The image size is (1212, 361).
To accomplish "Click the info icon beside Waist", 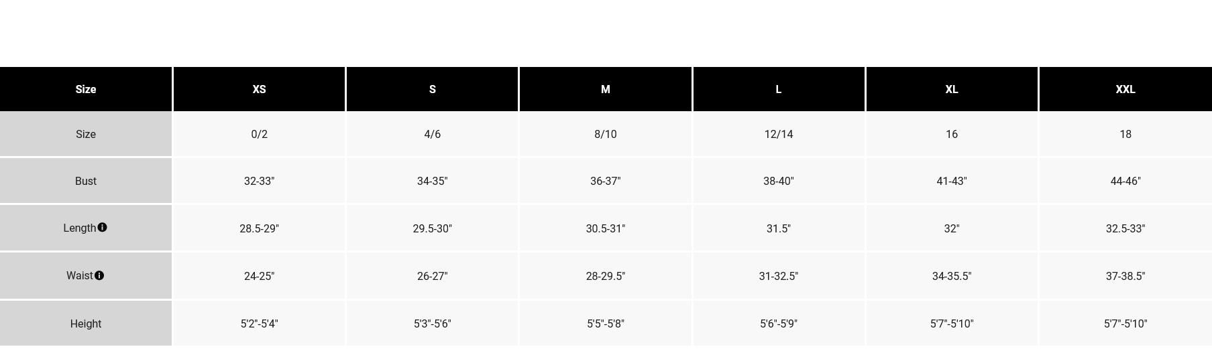I will (99, 275).
